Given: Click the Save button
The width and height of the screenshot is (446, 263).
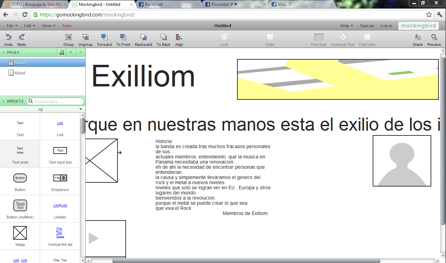Looking at the screenshot, I should coord(67,26).
